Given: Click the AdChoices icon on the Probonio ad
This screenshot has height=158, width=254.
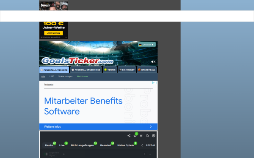Looking at the screenshot, I should click(153, 83).
